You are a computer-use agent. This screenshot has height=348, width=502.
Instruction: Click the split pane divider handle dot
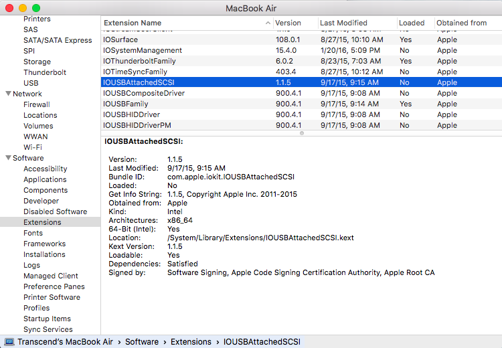pos(302,133)
